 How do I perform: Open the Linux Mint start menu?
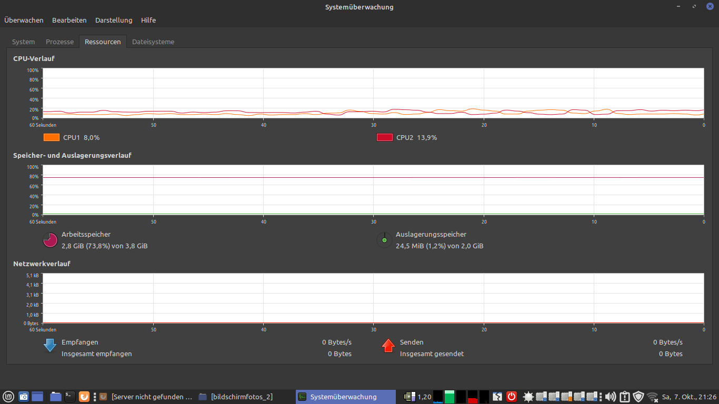click(x=9, y=397)
